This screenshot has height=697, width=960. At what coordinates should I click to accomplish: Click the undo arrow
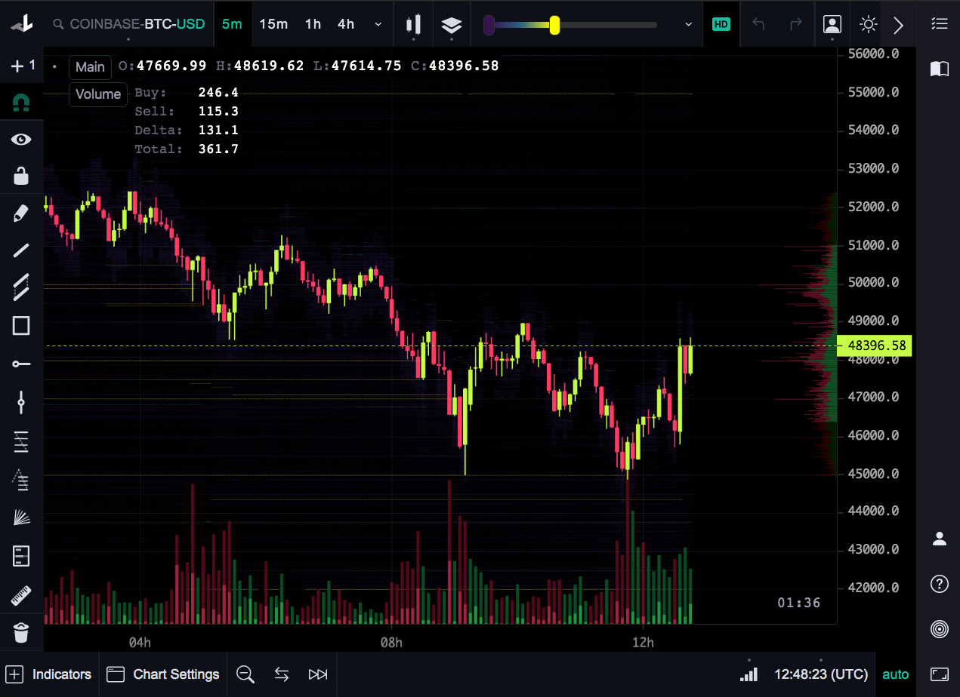tap(759, 24)
